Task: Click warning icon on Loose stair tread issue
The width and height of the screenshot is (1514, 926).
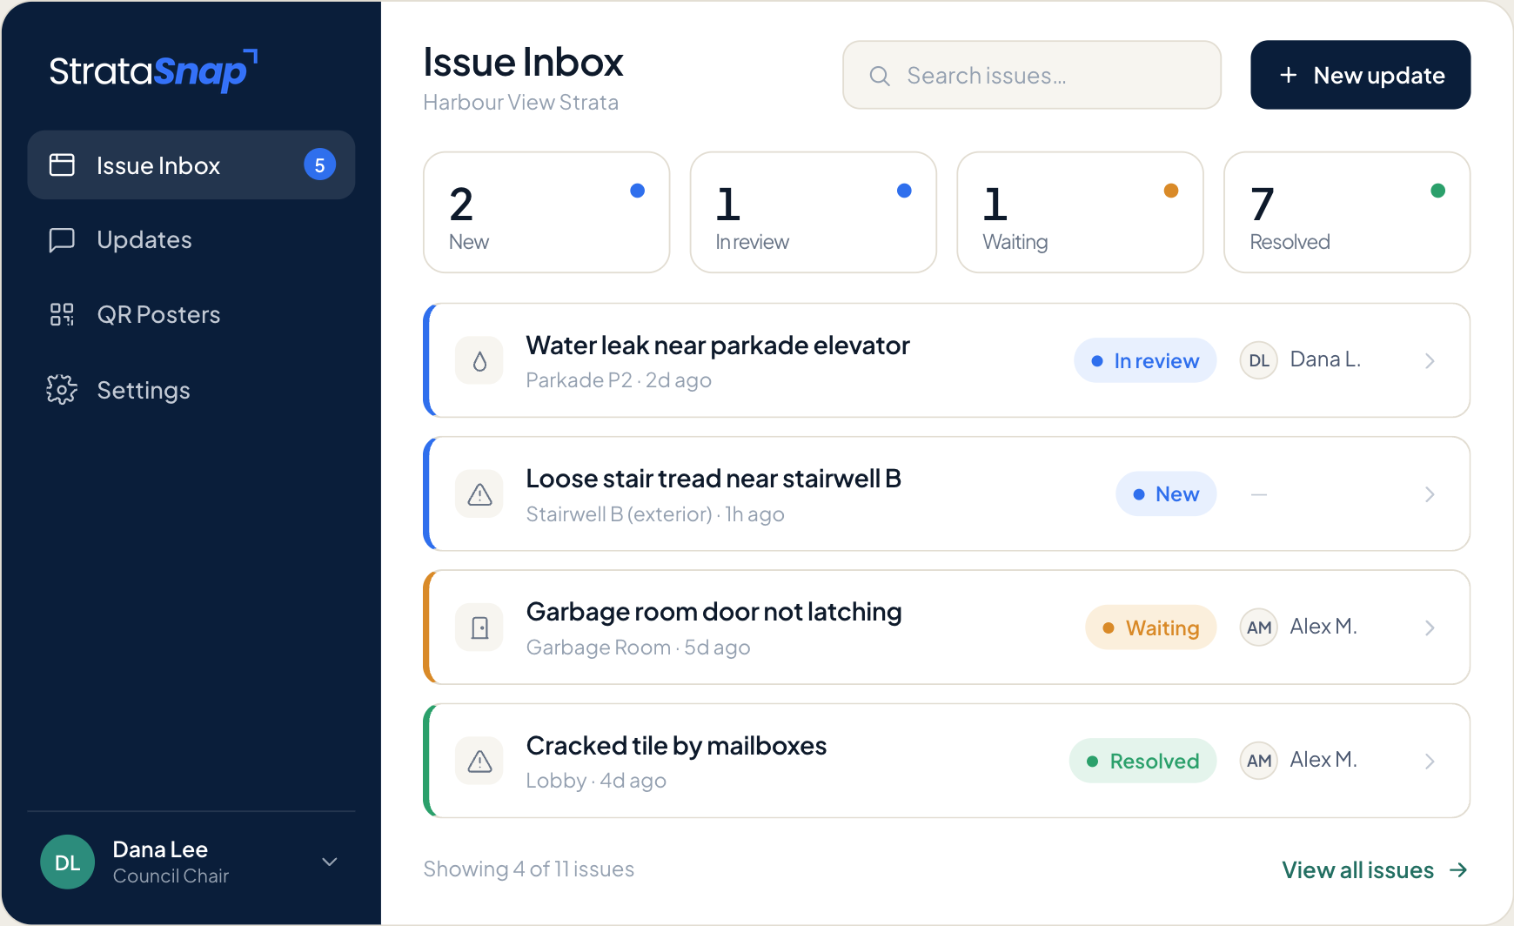Action: (x=479, y=494)
